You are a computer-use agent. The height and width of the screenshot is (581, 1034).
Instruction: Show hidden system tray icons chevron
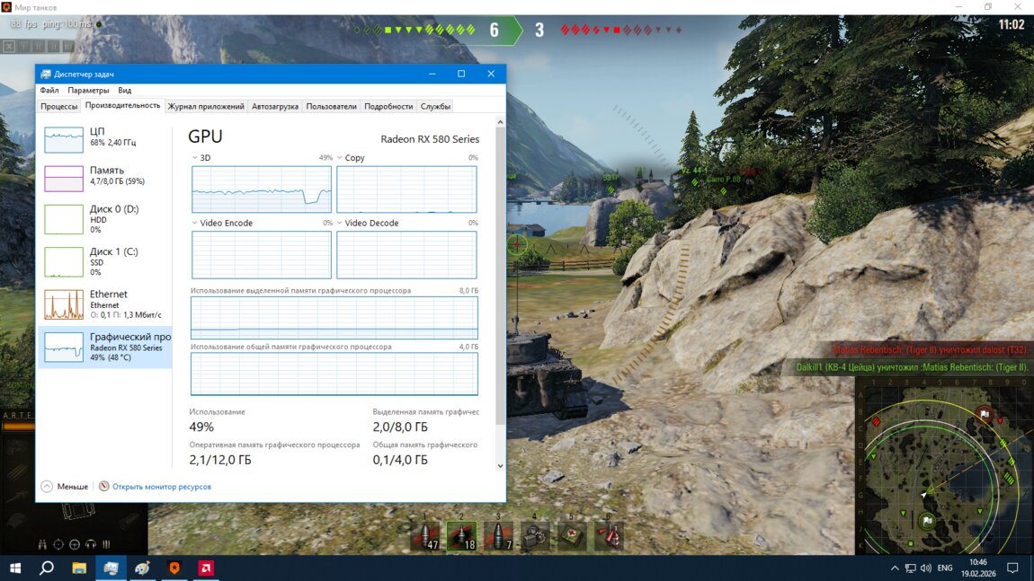tap(895, 568)
